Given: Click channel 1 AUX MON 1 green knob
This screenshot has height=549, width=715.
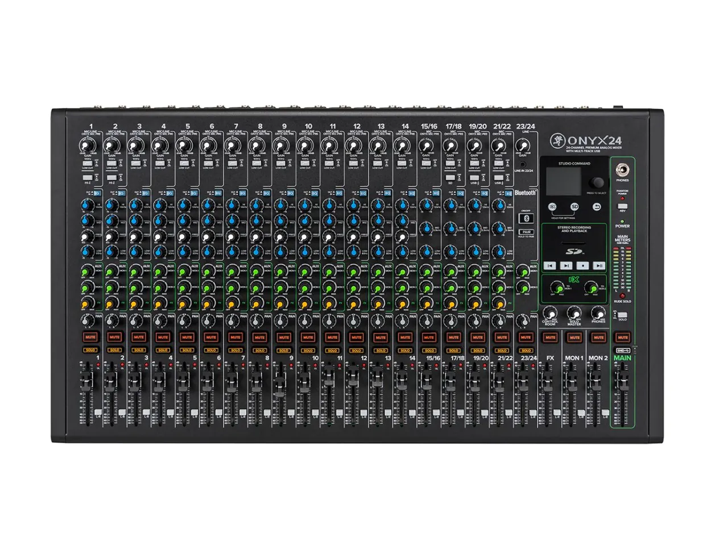Looking at the screenshot, I should pos(87,272).
